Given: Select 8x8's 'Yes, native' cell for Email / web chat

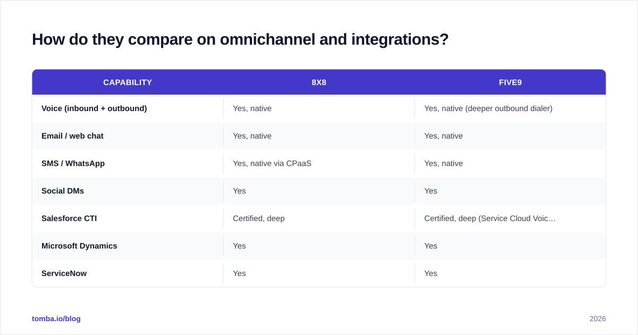Looking at the screenshot, I should 319,136.
